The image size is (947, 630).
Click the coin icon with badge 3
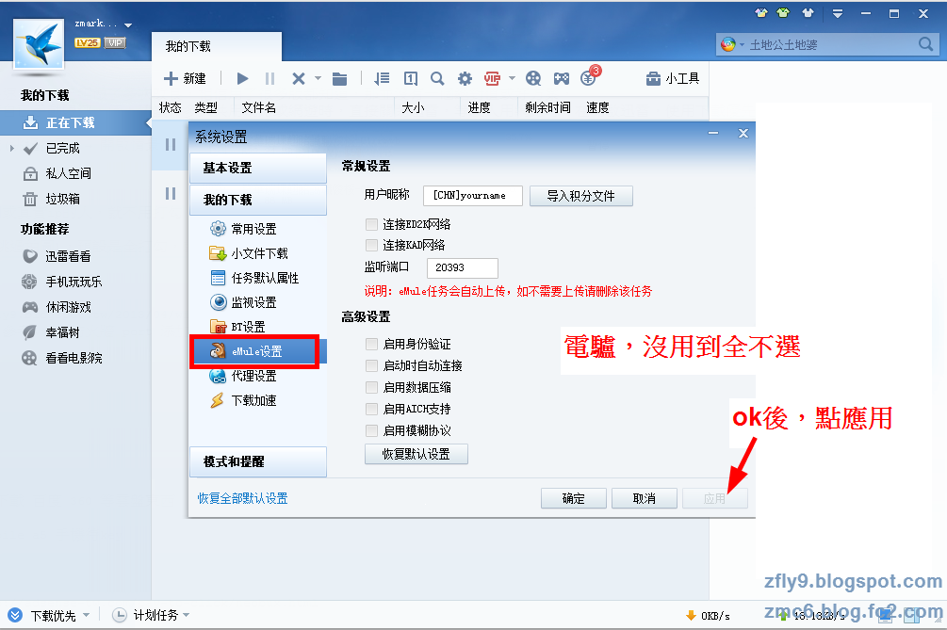click(589, 77)
